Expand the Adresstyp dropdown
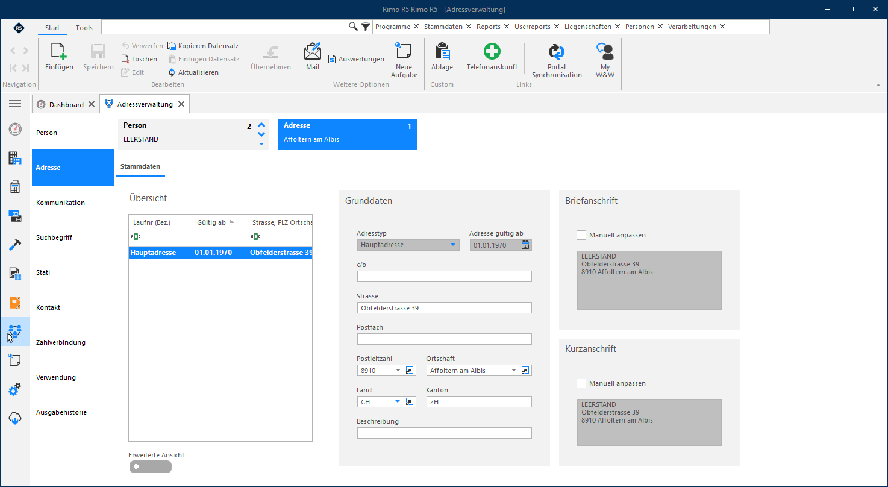This screenshot has width=888, height=487. 453,245
